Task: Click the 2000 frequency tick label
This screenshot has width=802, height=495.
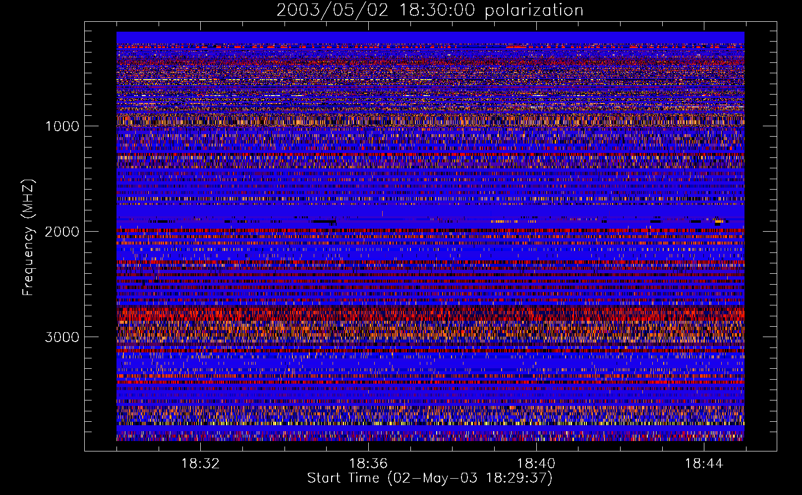Action: point(62,232)
